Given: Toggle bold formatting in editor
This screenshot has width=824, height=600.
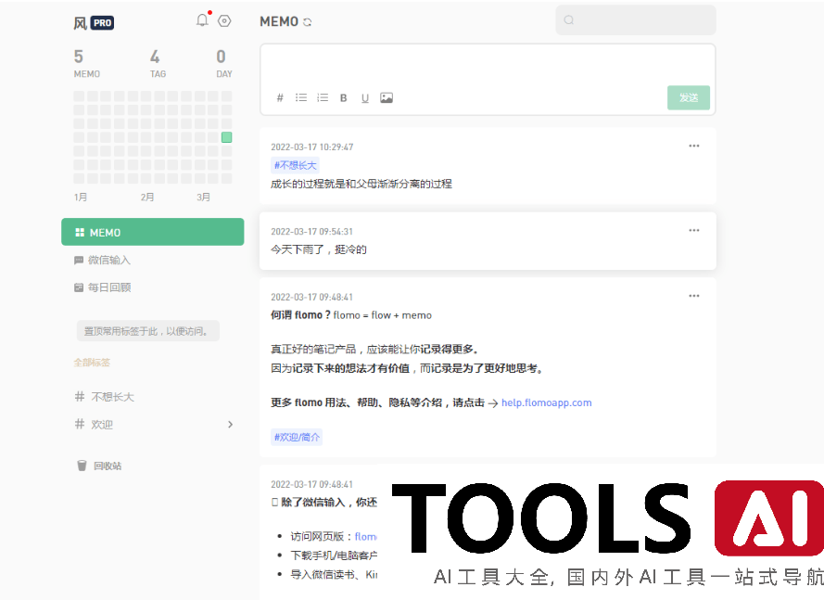Looking at the screenshot, I should (344, 98).
